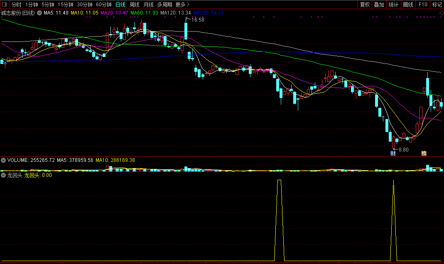Expand the VOLUME indicator dropdown arrow
This screenshot has height=264, width=444.
click(3, 160)
